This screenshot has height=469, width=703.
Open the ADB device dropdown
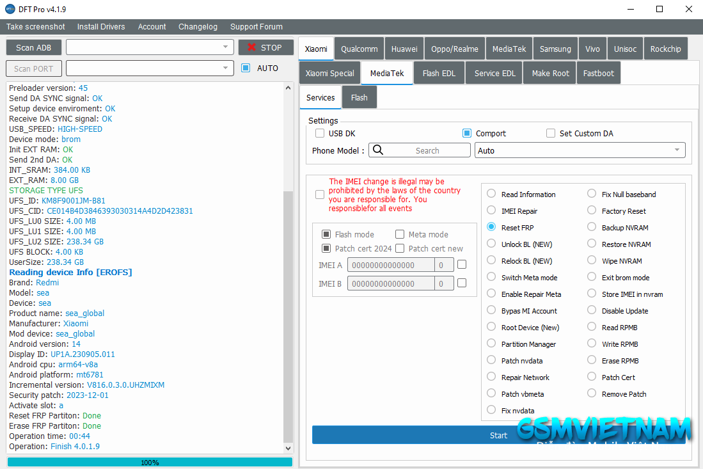[150, 47]
